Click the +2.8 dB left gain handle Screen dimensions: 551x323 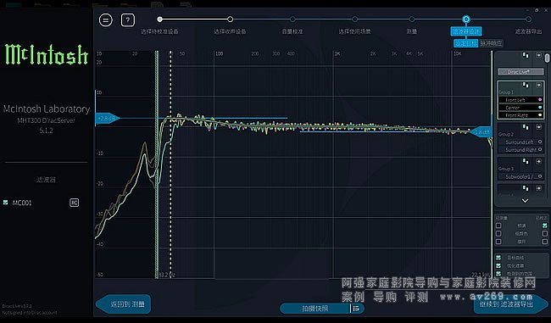point(107,119)
